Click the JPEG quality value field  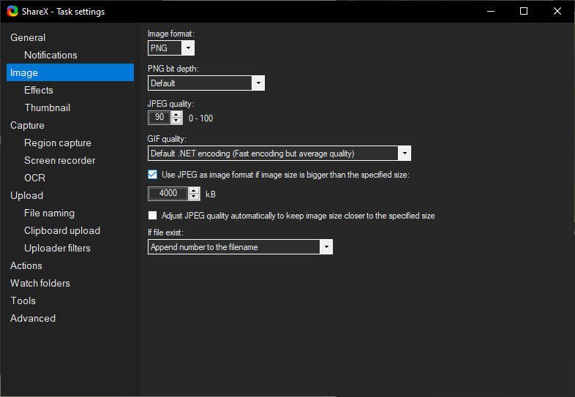[x=159, y=118]
